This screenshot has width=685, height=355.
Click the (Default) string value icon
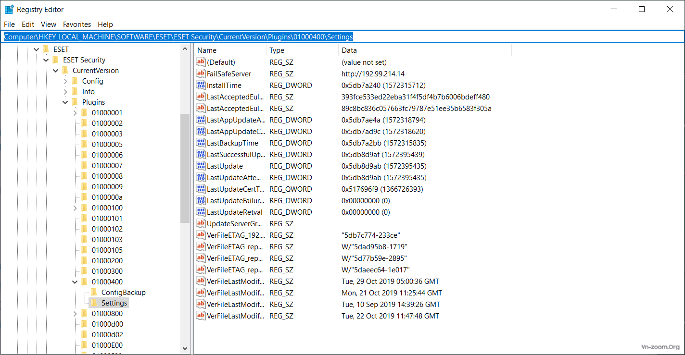[x=201, y=62]
